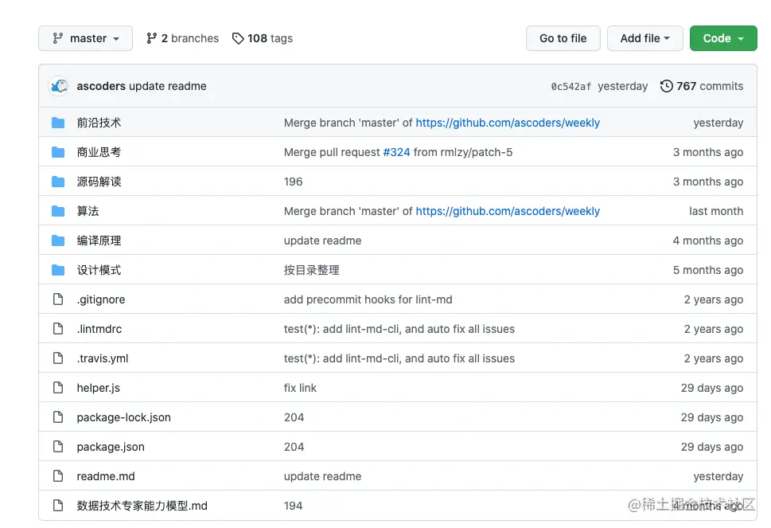Click the folder icon beside 算法
This screenshot has height=528, width=771.
click(58, 211)
